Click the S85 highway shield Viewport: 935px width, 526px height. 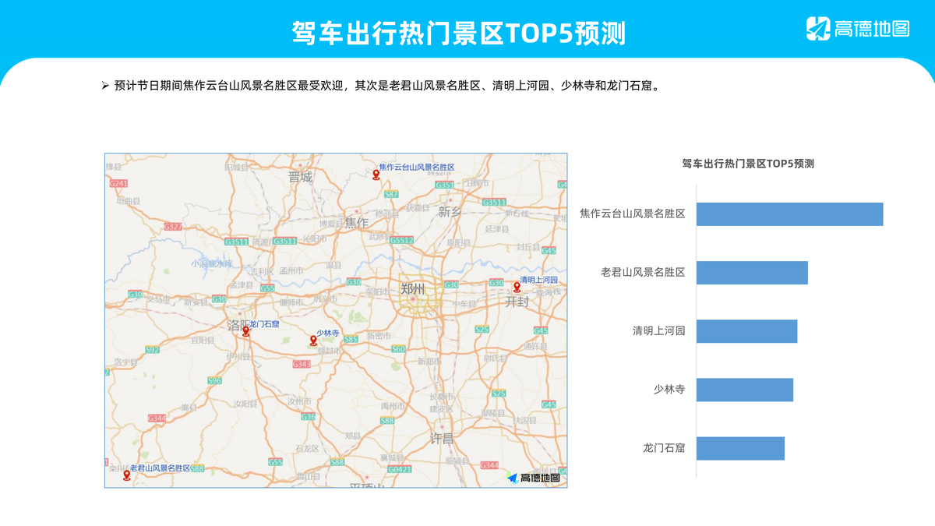click(351, 339)
